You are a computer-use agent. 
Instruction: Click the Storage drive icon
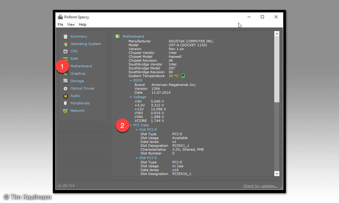tap(66, 81)
